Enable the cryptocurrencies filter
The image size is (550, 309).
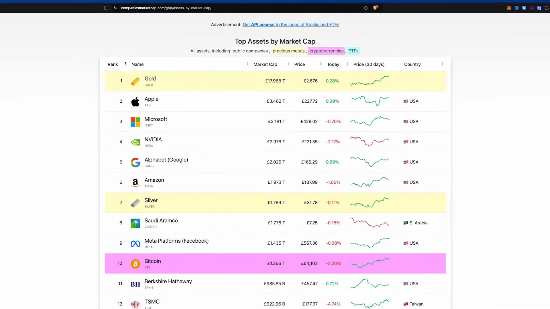326,51
